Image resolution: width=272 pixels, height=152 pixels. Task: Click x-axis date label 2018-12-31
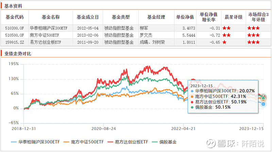(23, 129)
